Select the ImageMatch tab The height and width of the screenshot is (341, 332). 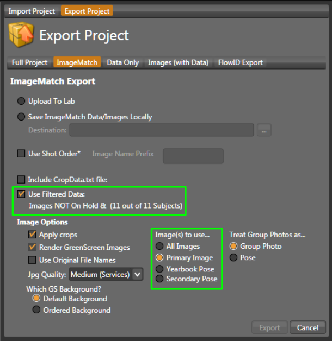pyautogui.click(x=77, y=62)
